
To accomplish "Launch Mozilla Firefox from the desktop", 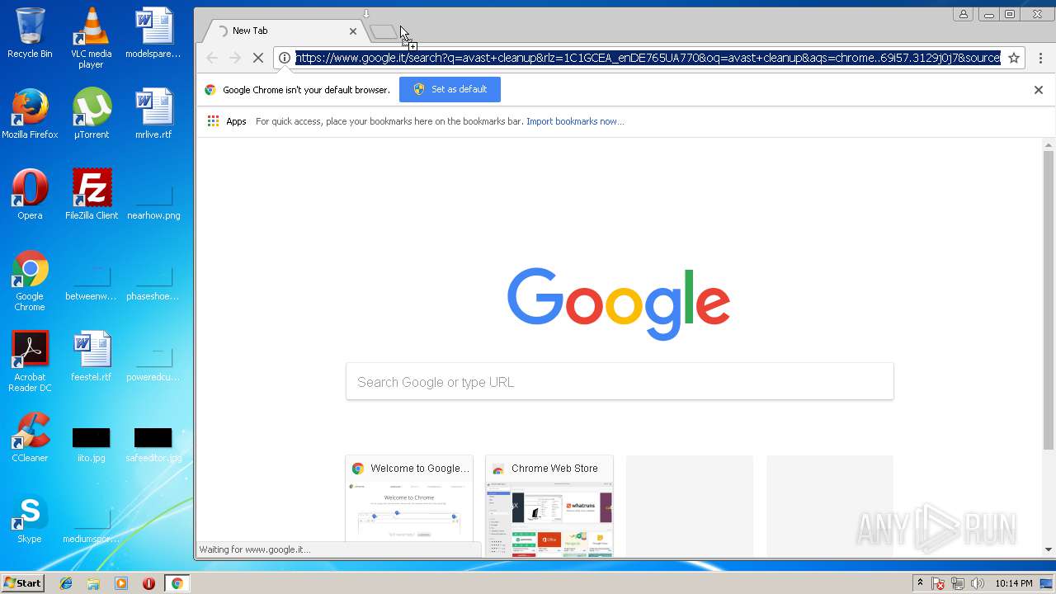I will tap(30, 114).
